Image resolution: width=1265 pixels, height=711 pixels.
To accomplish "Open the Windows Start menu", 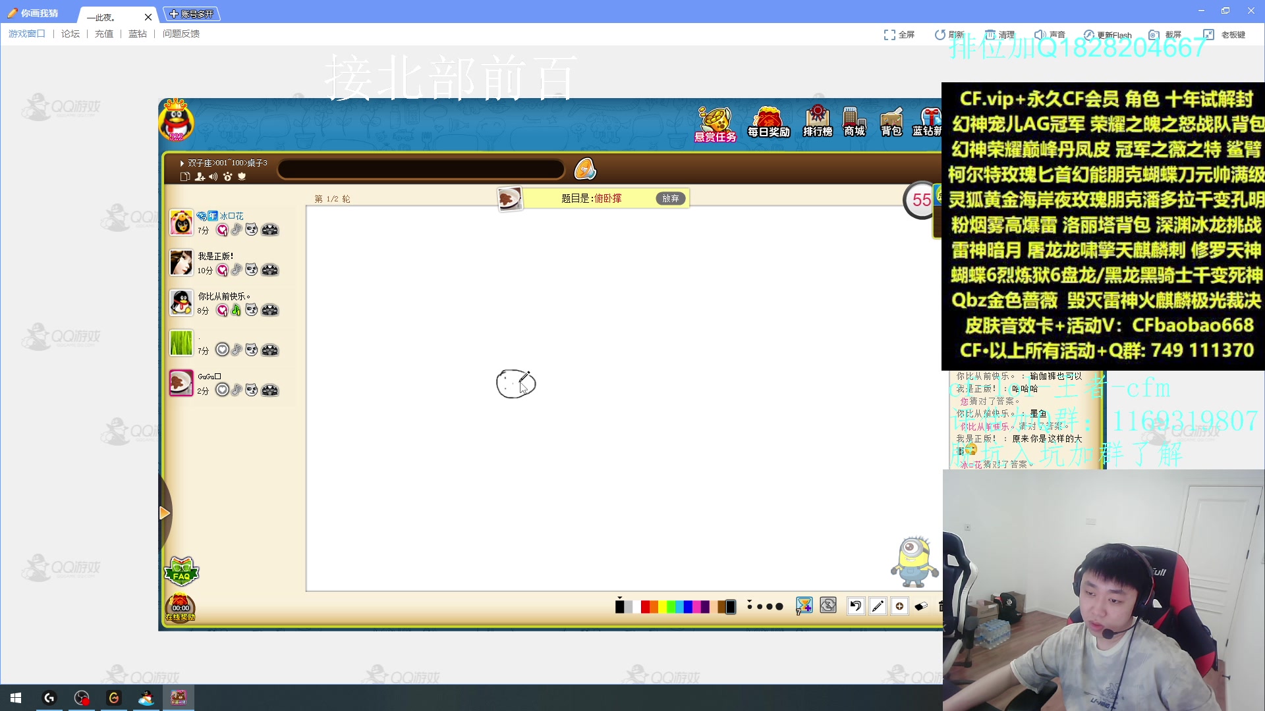I will pos(16,698).
